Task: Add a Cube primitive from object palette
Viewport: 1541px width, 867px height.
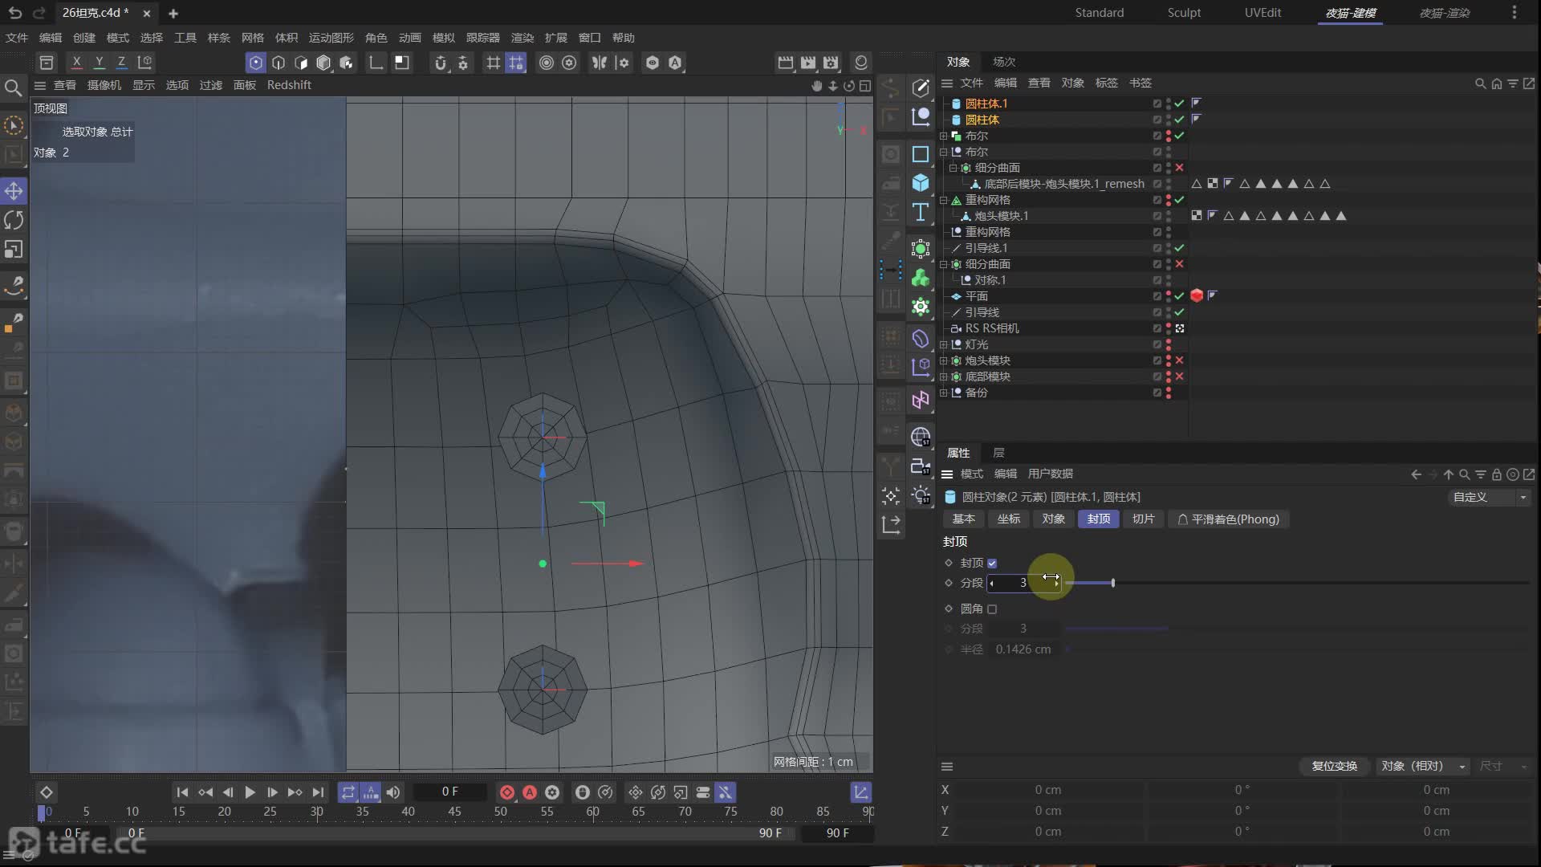Action: pos(921,183)
